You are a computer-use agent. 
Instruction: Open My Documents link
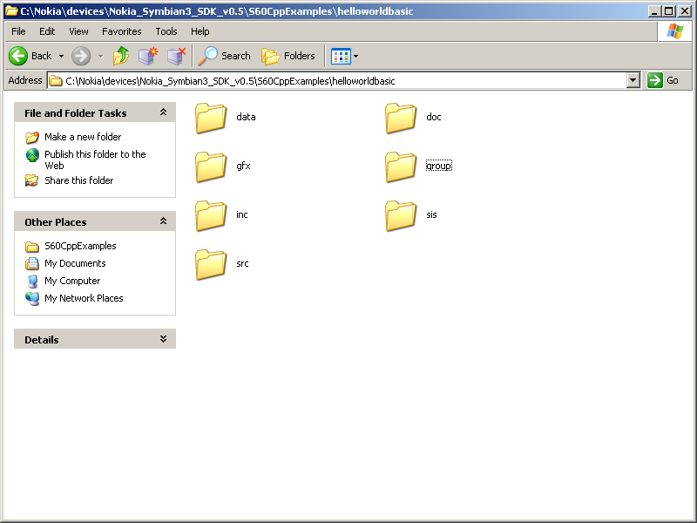pyautogui.click(x=75, y=263)
